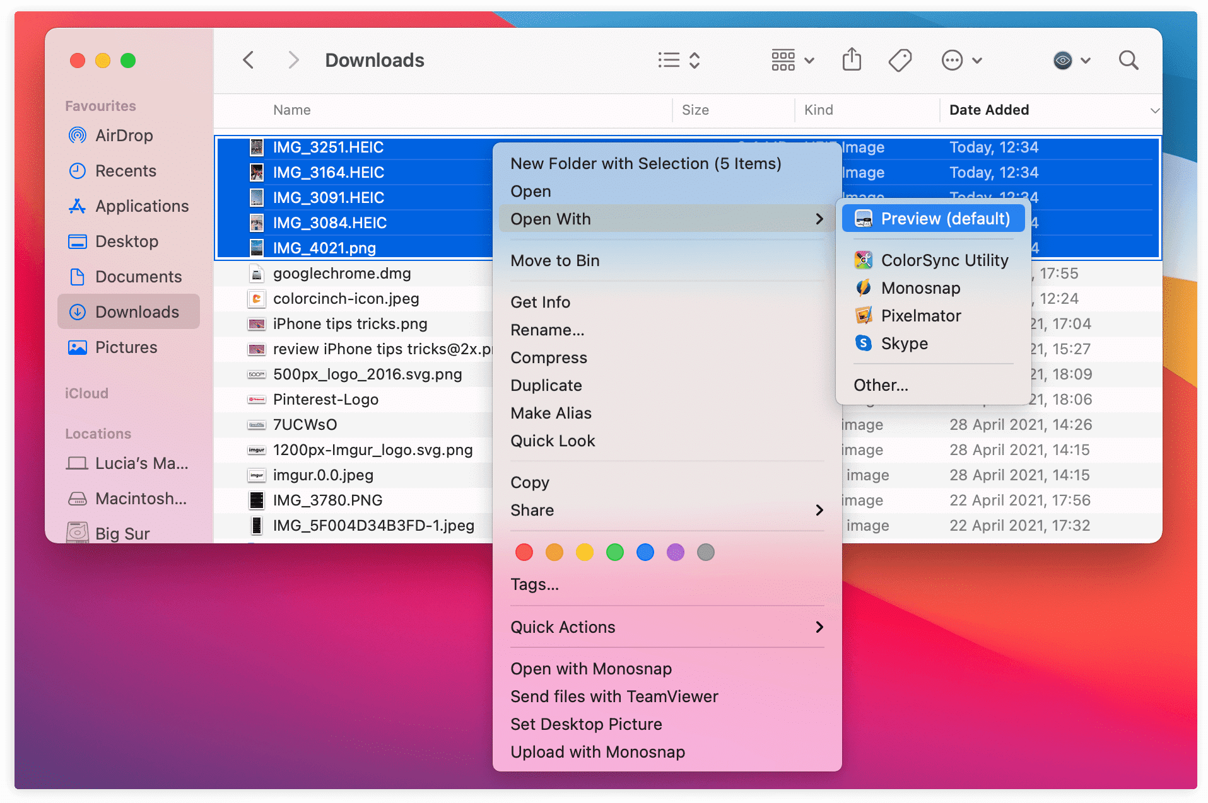The height and width of the screenshot is (803, 1208).
Task: Open the Pictures sidebar folder
Action: pos(126,347)
